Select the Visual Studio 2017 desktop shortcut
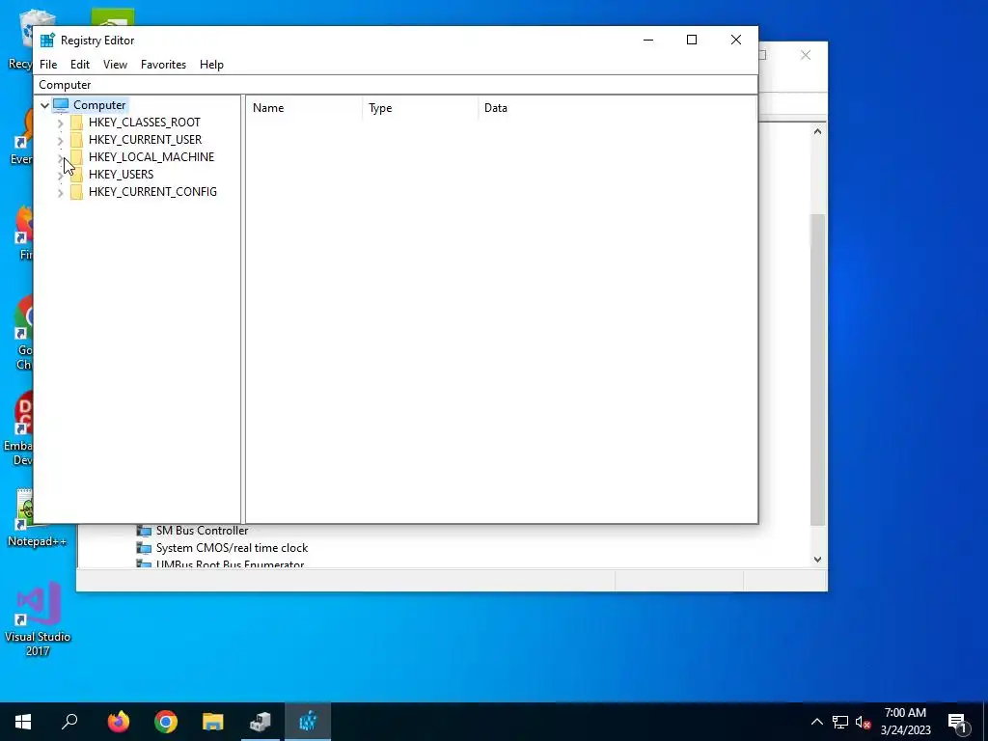This screenshot has height=741, width=988. point(38,618)
